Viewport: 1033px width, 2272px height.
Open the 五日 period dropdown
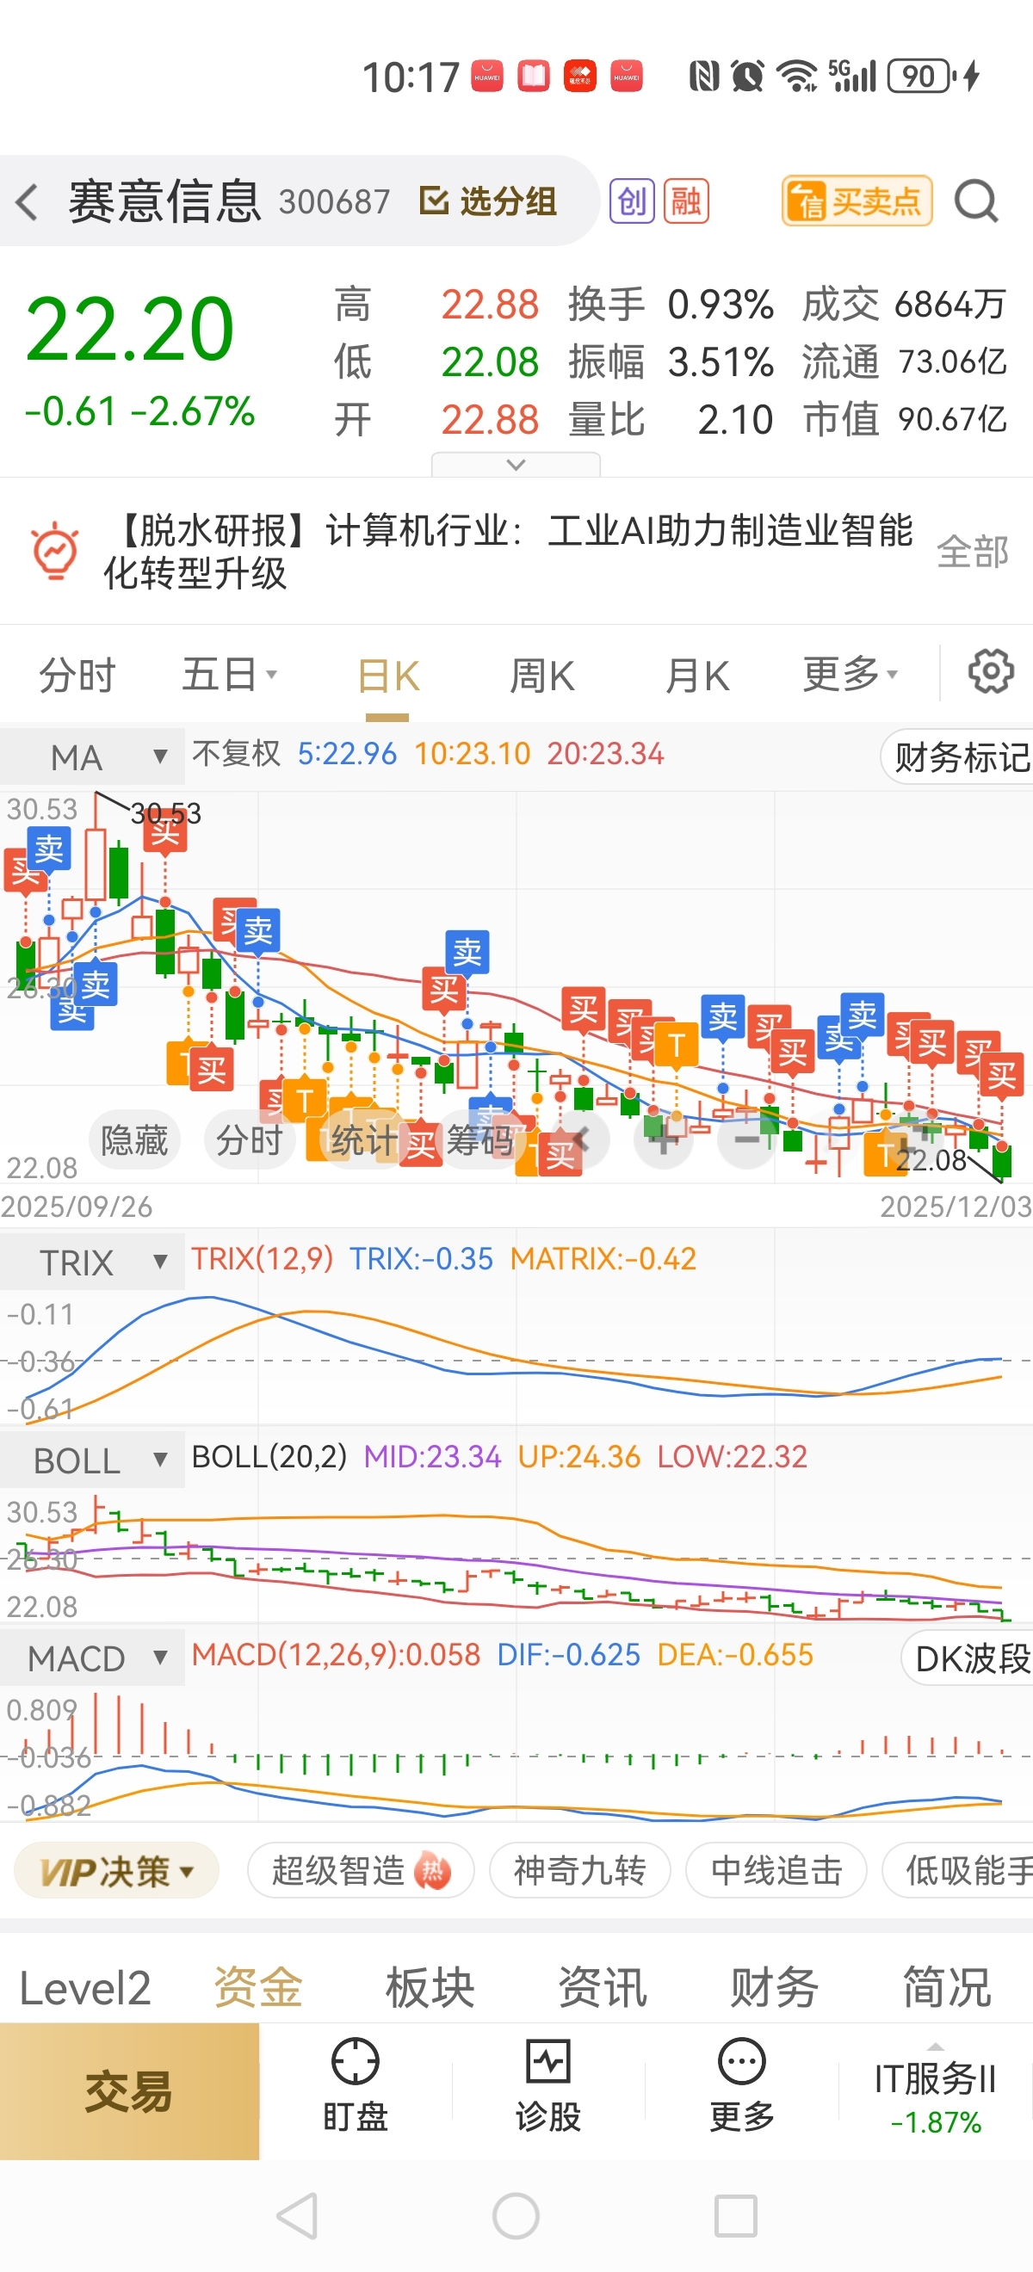[229, 676]
